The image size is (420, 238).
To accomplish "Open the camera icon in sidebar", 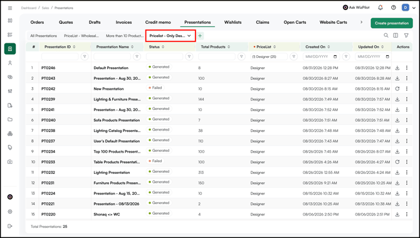I will coord(10,162).
